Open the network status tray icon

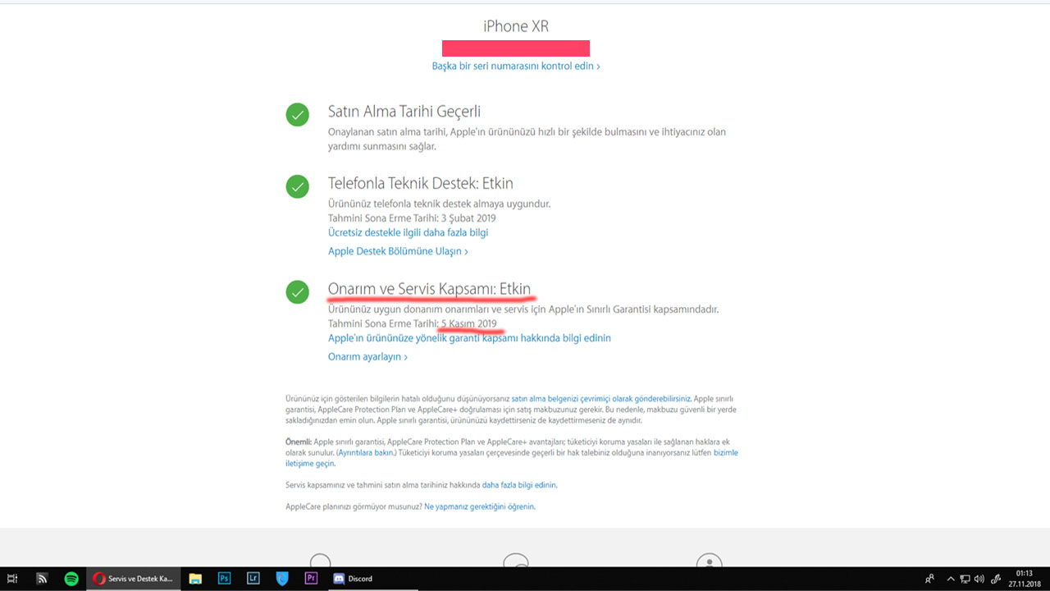965,579
